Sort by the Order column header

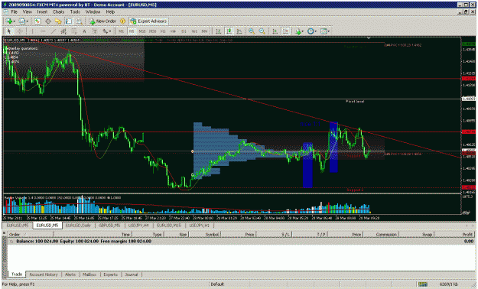tap(30, 235)
